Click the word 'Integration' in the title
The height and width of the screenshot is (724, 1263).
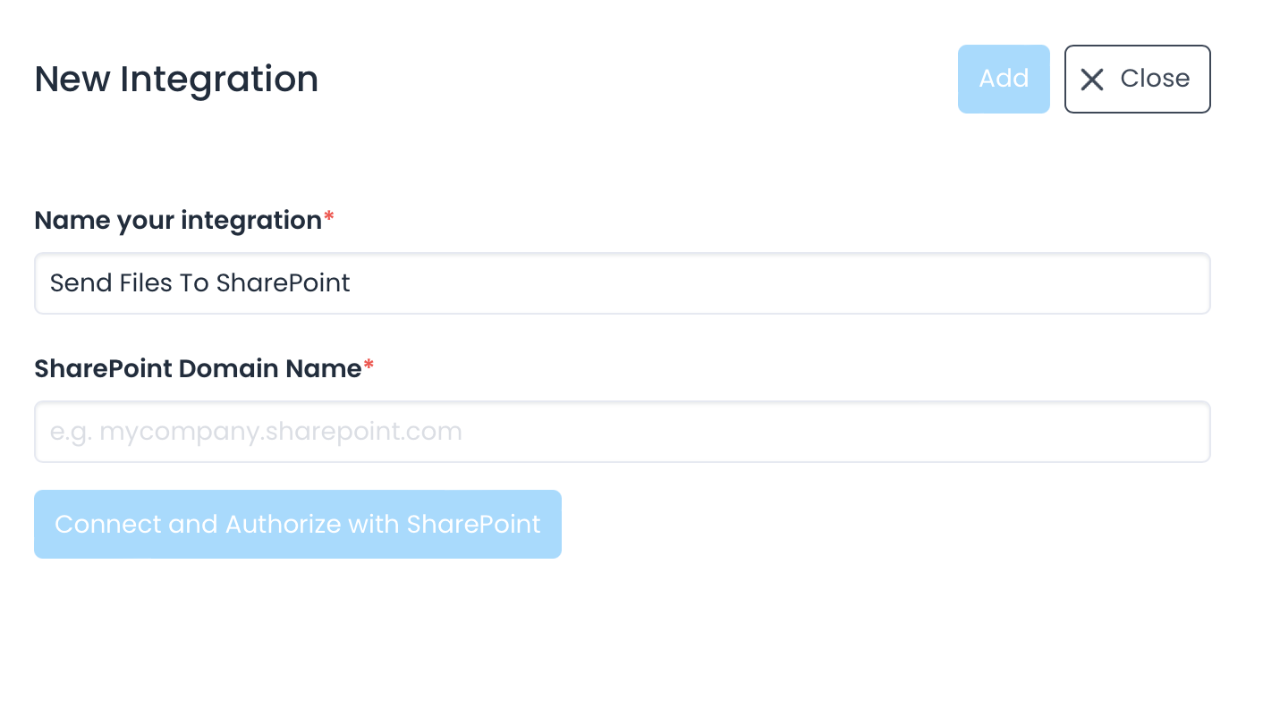(219, 80)
